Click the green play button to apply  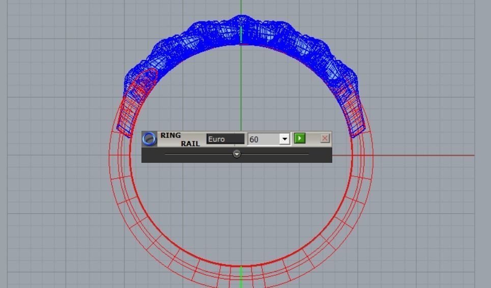click(x=300, y=138)
